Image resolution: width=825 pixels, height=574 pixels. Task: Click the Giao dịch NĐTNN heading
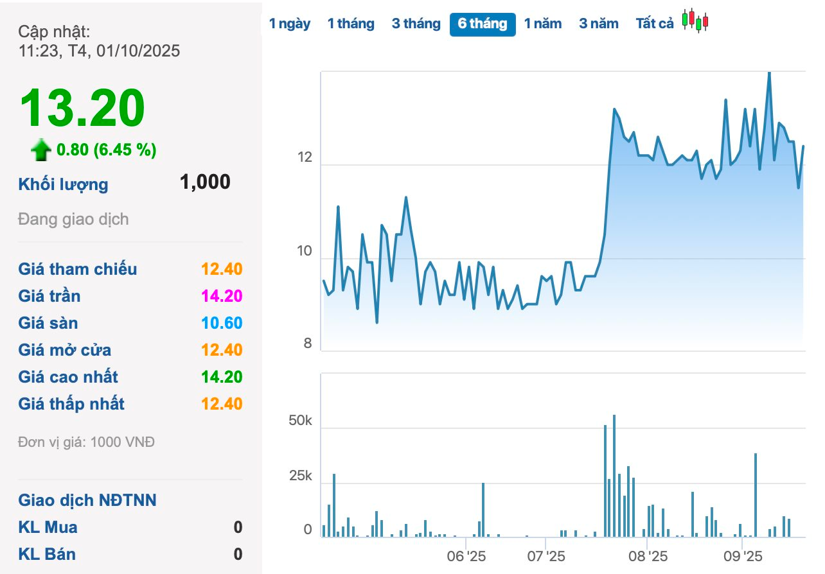87,500
